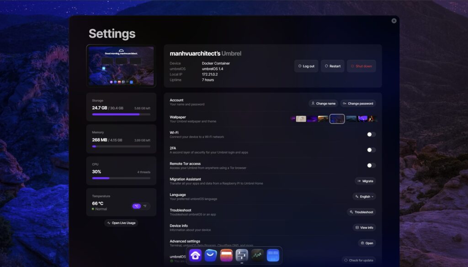Click Change password button

coord(358,104)
